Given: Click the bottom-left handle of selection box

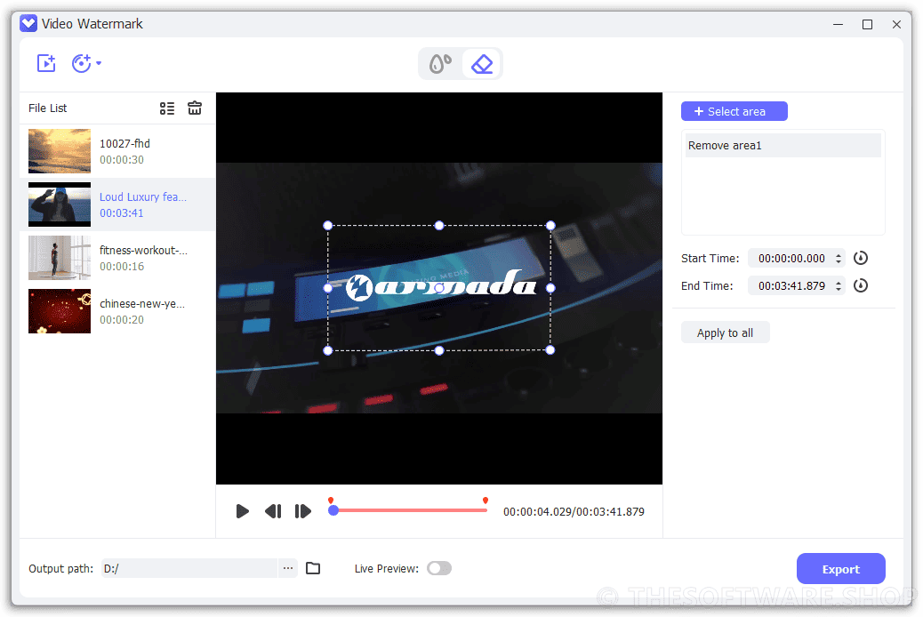Looking at the screenshot, I should (x=328, y=350).
